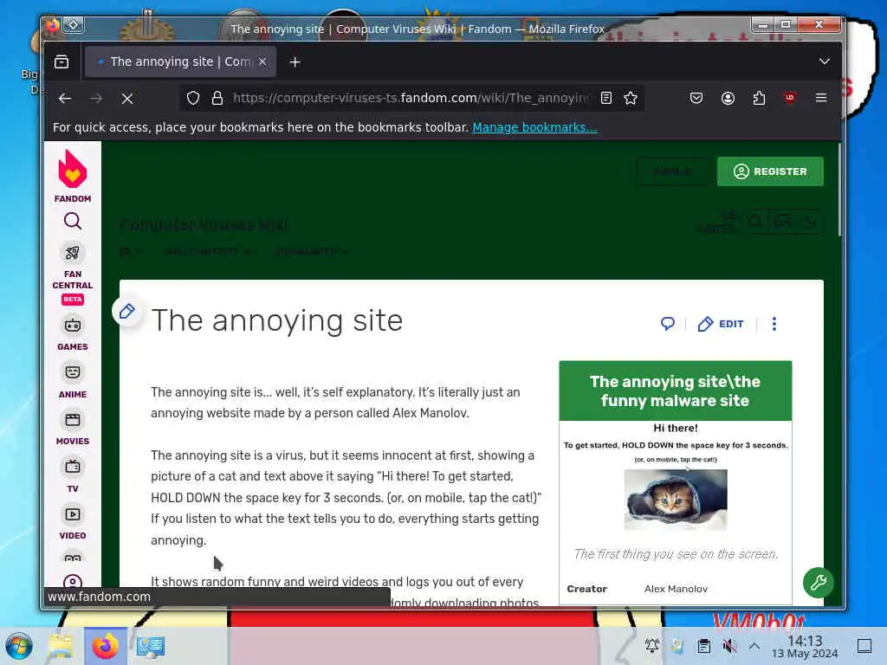Viewport: 887px width, 665px height.
Task: Click the green wrench tools button
Action: click(x=818, y=583)
